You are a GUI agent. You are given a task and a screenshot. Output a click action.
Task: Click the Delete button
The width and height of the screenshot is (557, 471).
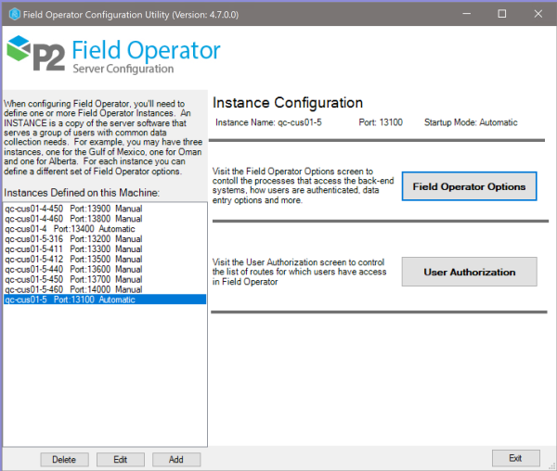(x=64, y=459)
